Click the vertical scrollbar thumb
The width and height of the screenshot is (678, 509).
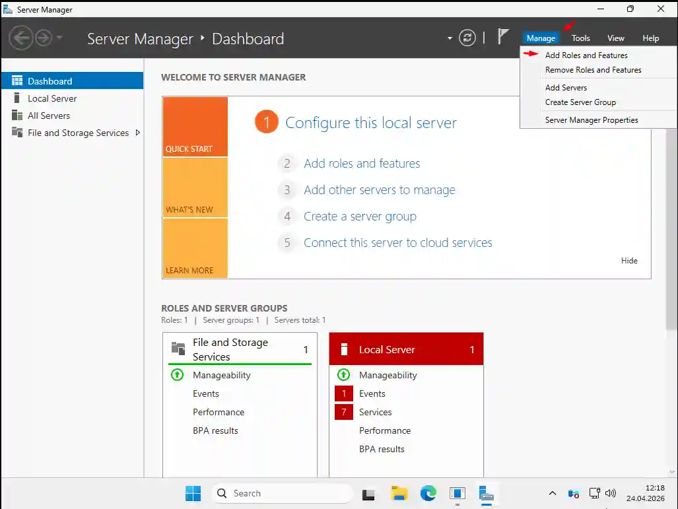click(671, 229)
